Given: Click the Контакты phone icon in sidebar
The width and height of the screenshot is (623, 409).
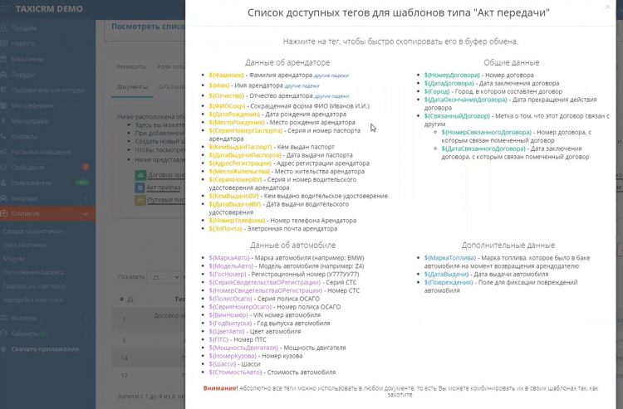Looking at the screenshot, I should tap(5, 136).
